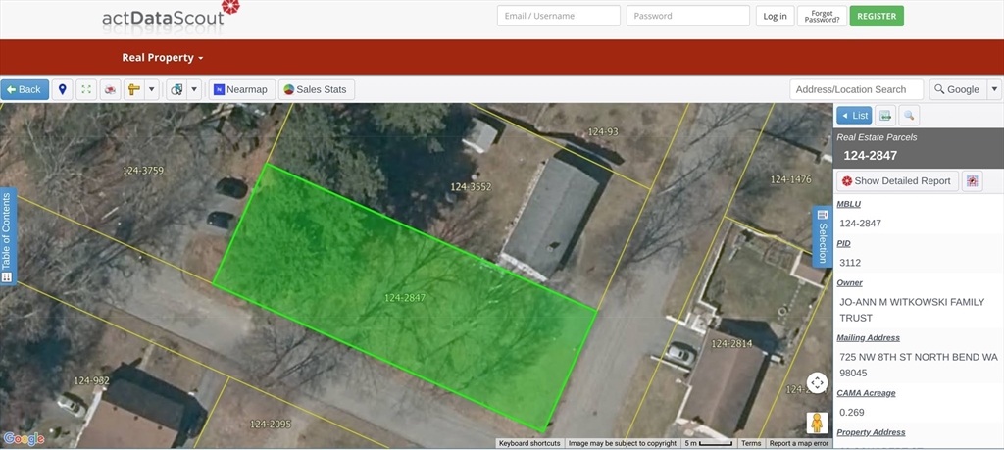The image size is (1004, 450).
Task: Click the green zoom-to-extent icon
Action: [x=87, y=89]
